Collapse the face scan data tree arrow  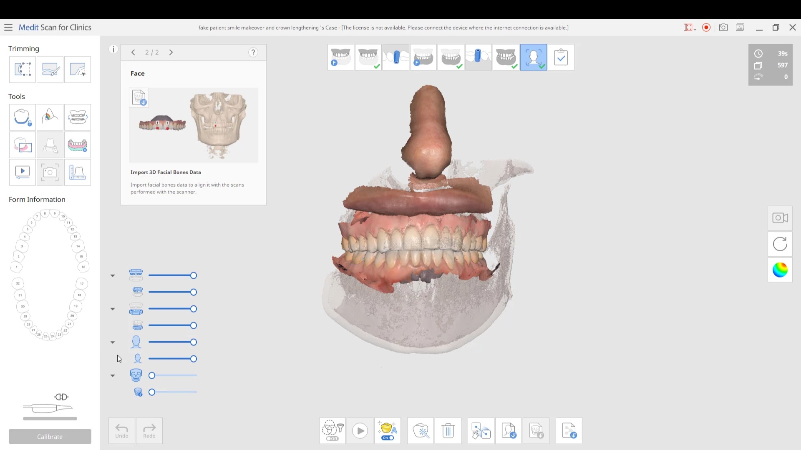tap(113, 342)
